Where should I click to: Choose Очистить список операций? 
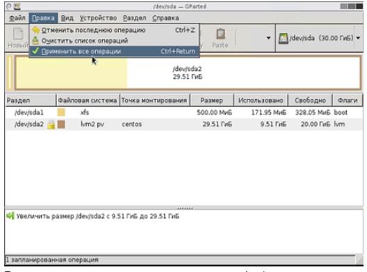(114, 40)
